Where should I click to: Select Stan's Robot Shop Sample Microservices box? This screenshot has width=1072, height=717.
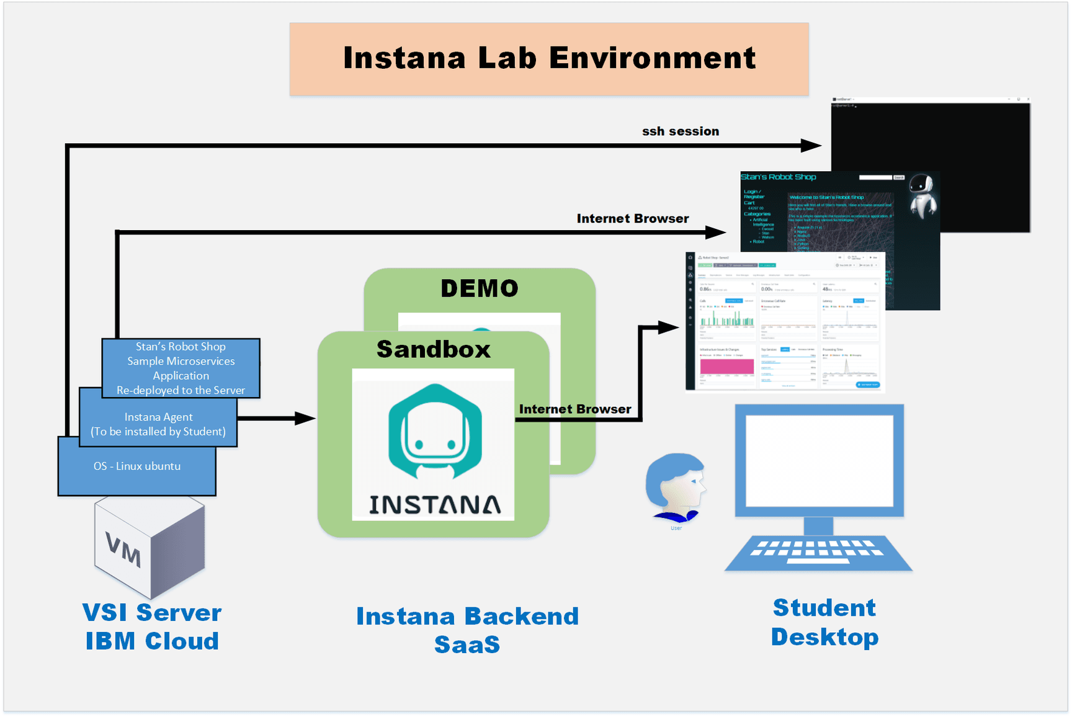181,368
